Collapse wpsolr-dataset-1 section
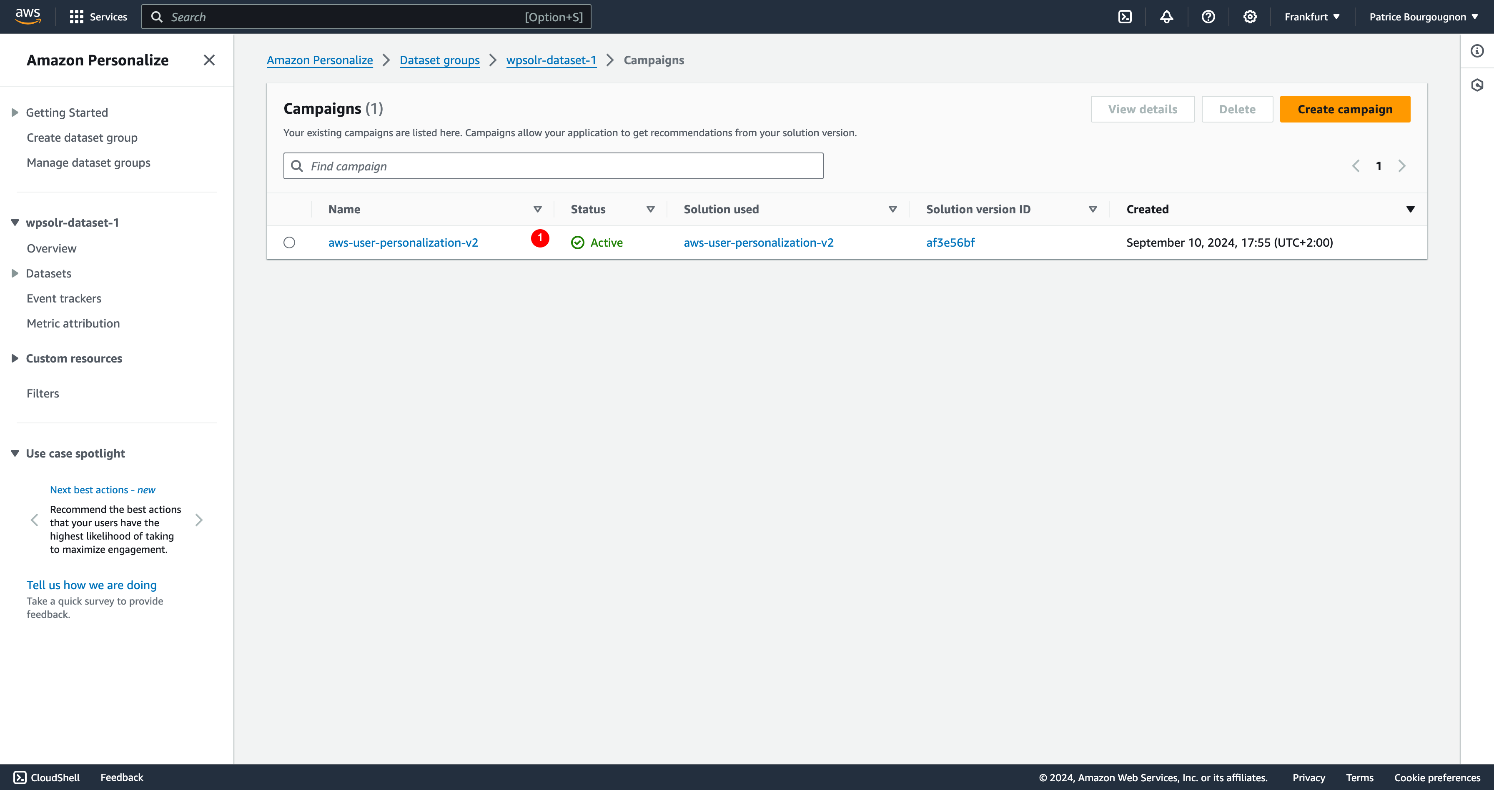This screenshot has height=790, width=1494. click(15, 222)
